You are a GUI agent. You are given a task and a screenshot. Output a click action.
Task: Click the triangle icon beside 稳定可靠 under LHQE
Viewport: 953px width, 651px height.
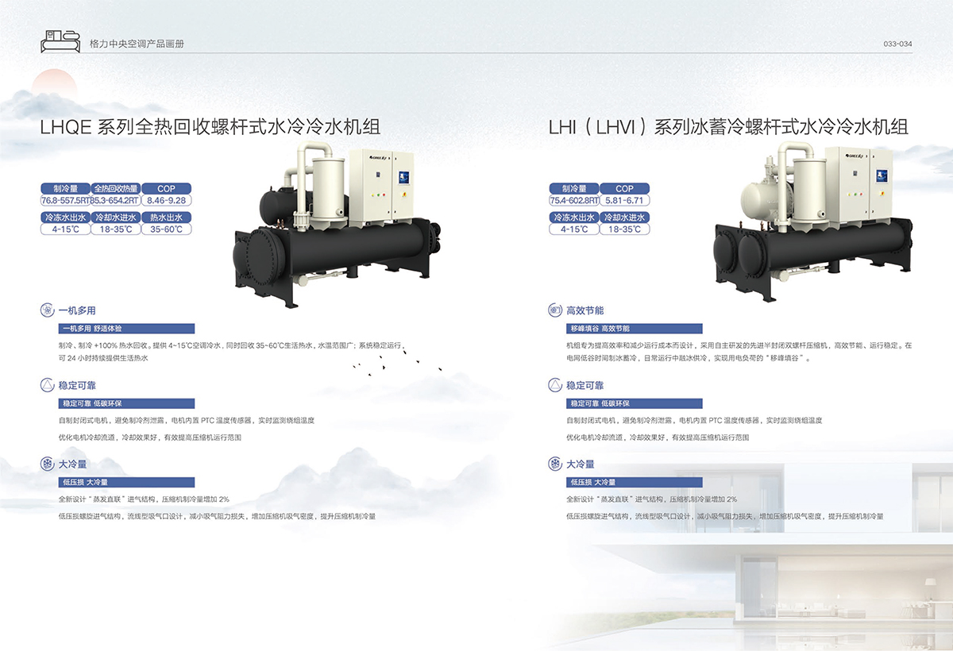click(x=47, y=386)
